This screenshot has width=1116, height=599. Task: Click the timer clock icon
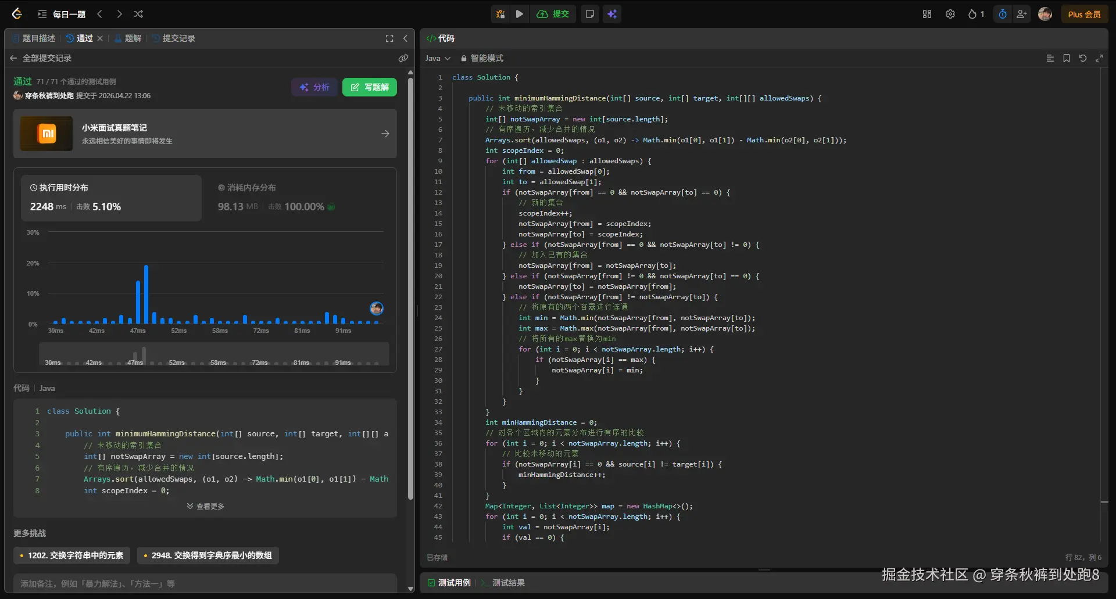click(x=1003, y=14)
